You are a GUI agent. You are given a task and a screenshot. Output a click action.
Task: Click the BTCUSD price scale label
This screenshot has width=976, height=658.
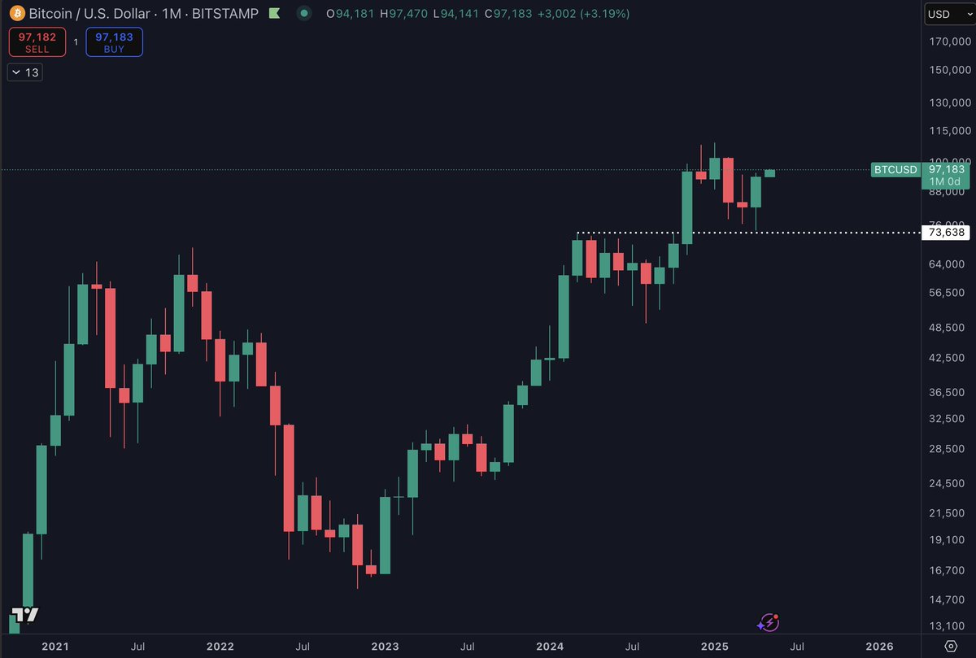pos(895,170)
